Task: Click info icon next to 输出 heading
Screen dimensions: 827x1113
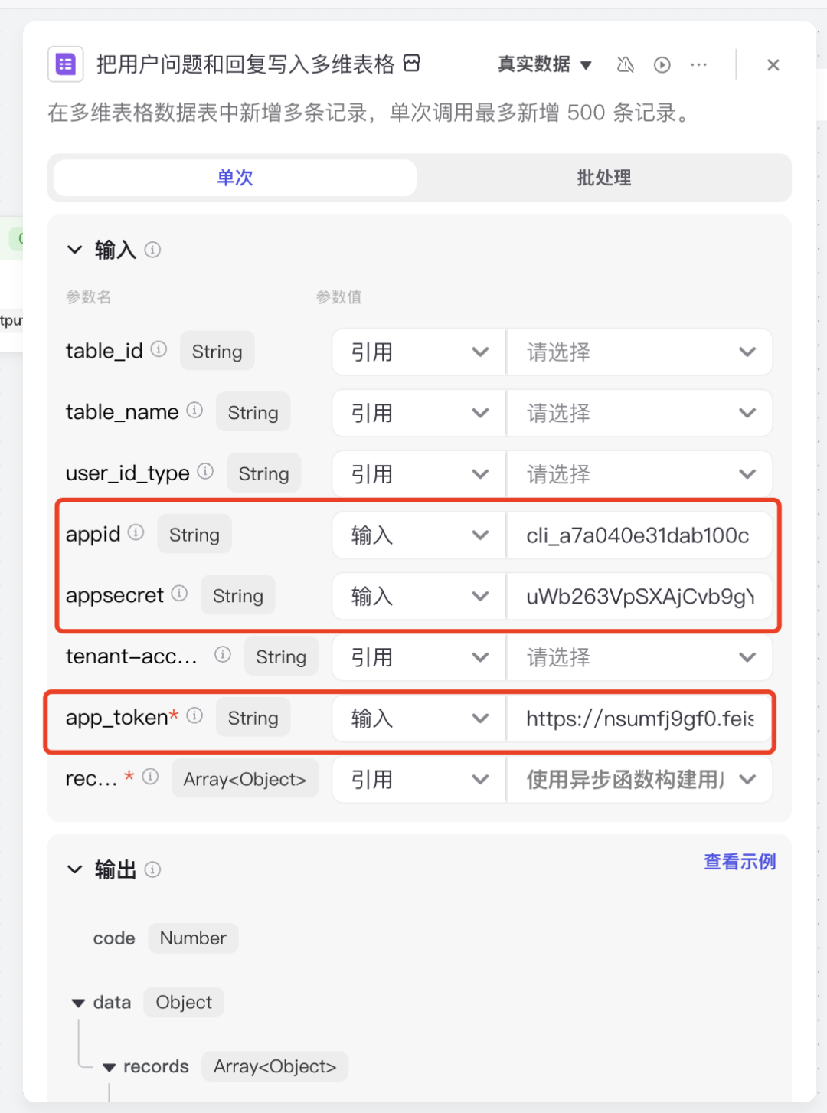Action: tap(152, 869)
